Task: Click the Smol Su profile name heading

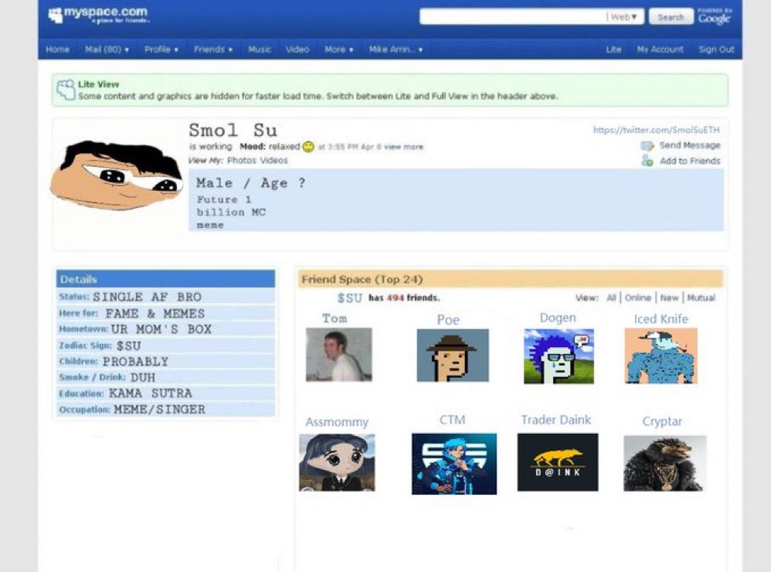Action: 233,131
